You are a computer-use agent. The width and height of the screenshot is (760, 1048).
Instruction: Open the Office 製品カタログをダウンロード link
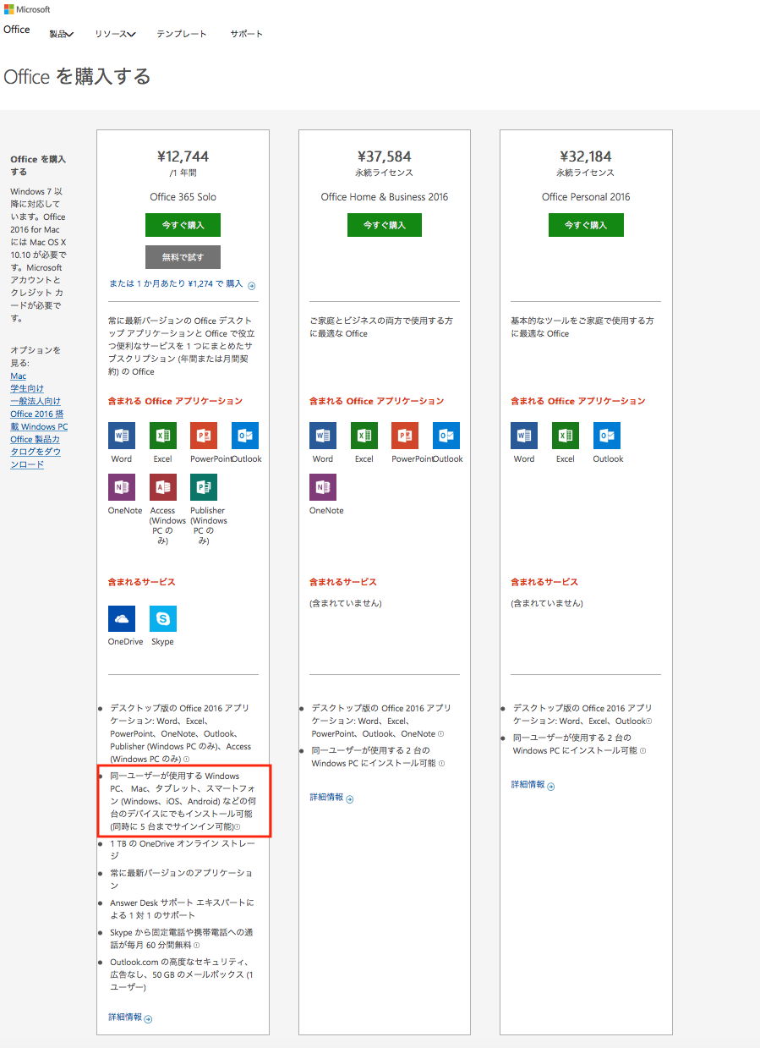36,452
